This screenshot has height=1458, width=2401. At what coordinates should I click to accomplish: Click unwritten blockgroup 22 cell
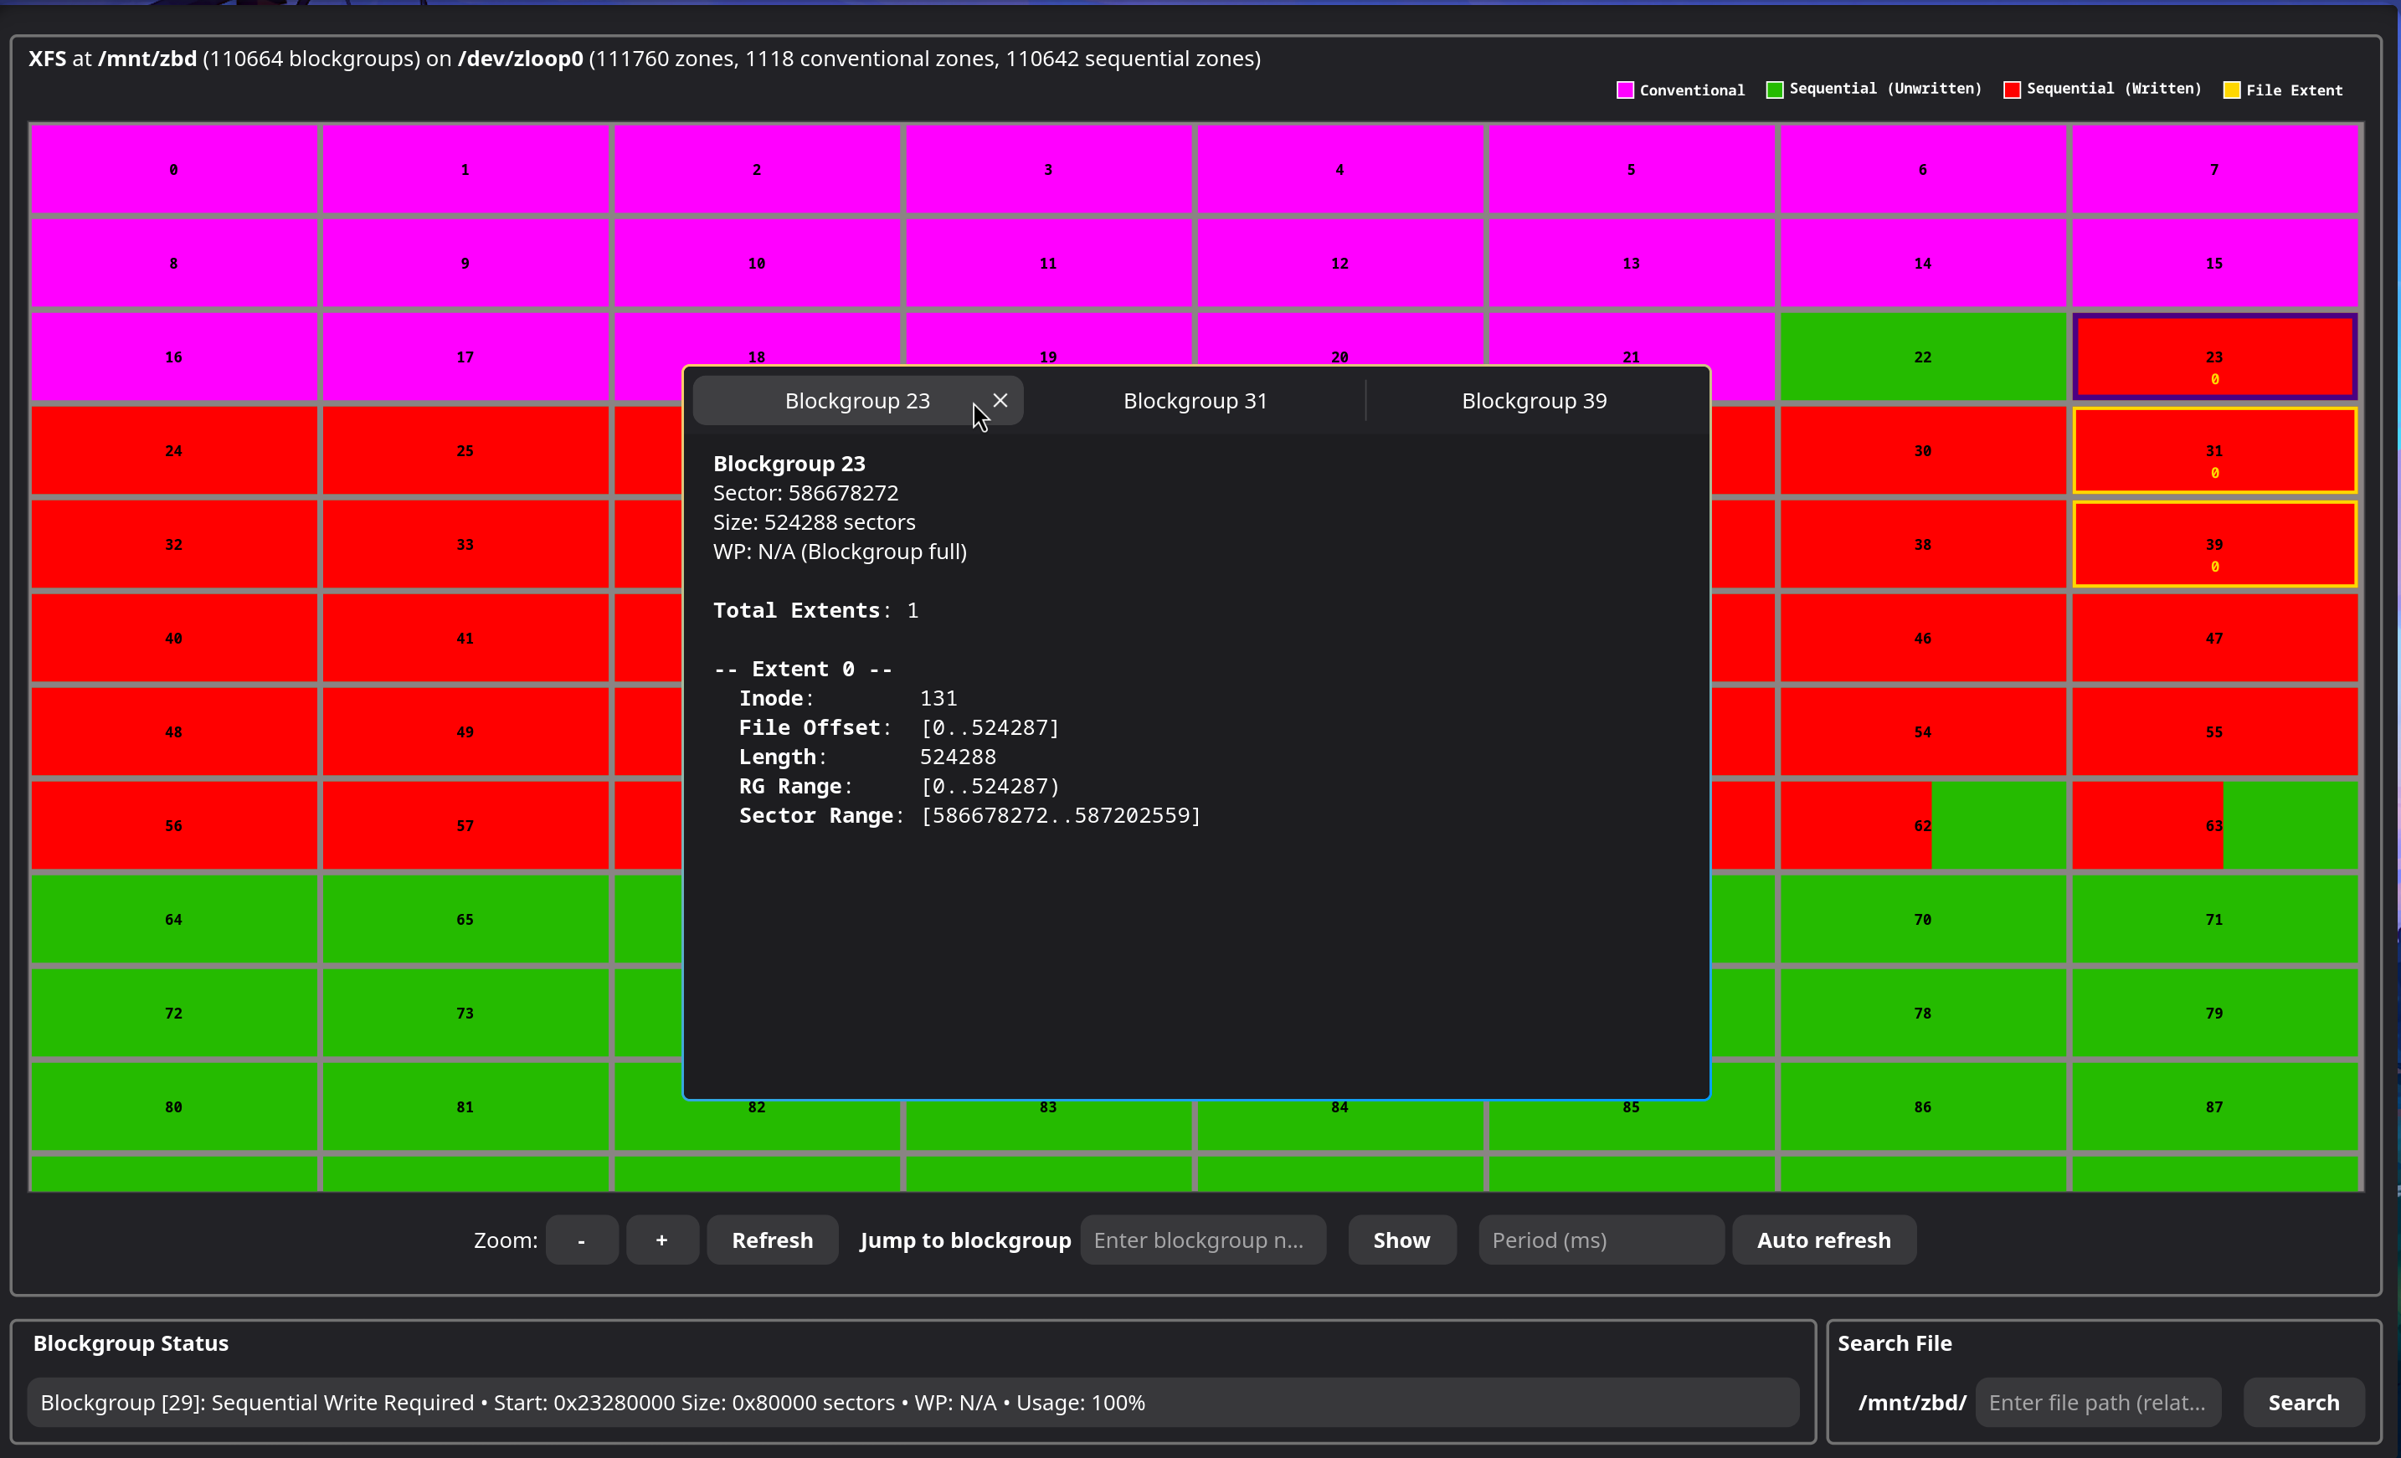click(x=1921, y=357)
